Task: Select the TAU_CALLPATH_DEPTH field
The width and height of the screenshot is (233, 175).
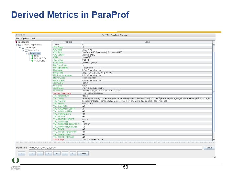Action: click(x=67, y=109)
